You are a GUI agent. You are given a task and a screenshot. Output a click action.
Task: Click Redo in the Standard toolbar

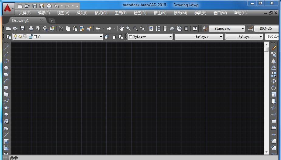coord(109,29)
